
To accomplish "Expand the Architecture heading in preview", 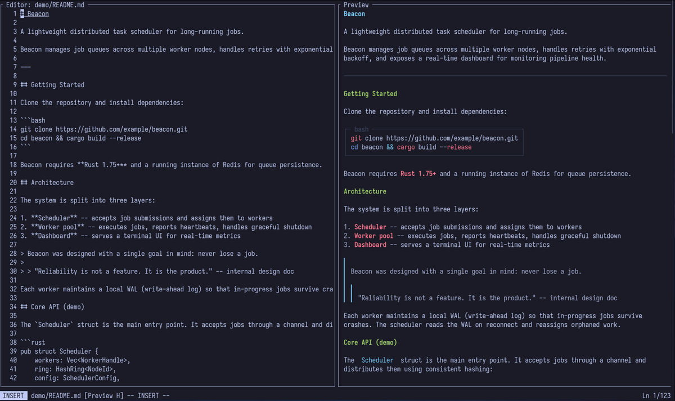I will click(x=366, y=191).
